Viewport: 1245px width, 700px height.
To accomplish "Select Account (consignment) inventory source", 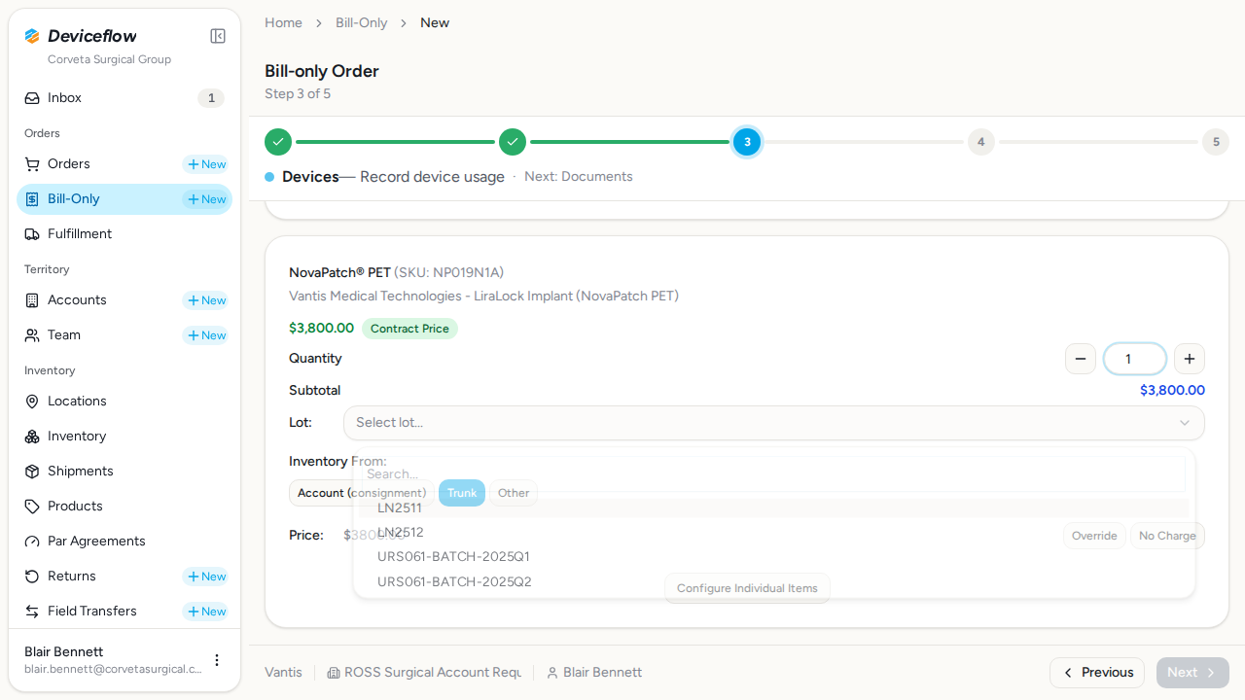I will coord(362,493).
